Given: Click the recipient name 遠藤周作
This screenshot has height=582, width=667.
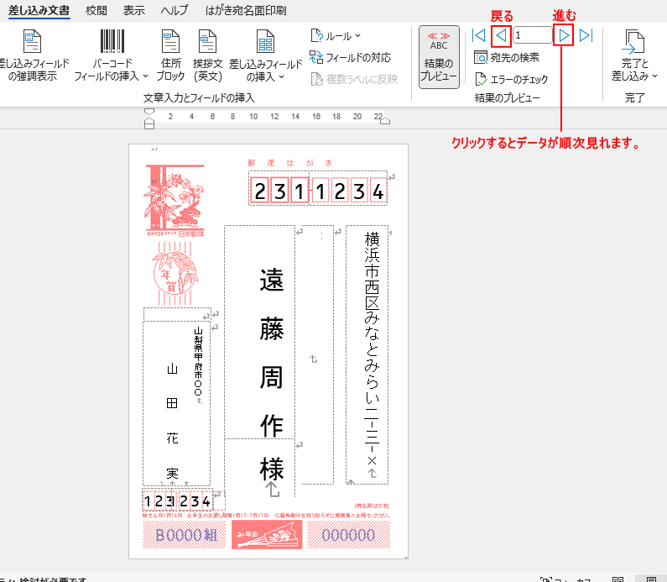Looking at the screenshot, I should (271, 353).
